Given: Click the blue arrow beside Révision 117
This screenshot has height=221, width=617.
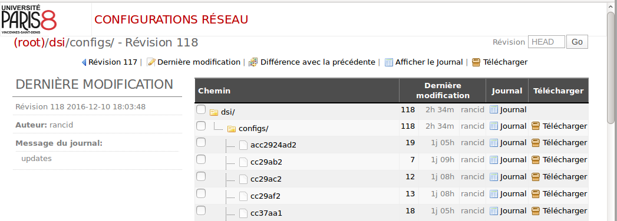Looking at the screenshot, I should pyautogui.click(x=84, y=62).
